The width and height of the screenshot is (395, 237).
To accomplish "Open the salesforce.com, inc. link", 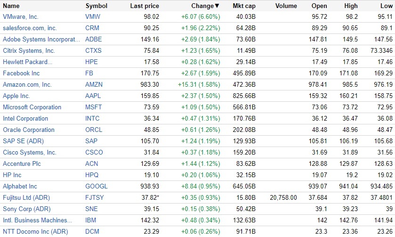I will pyautogui.click(x=30, y=28).
